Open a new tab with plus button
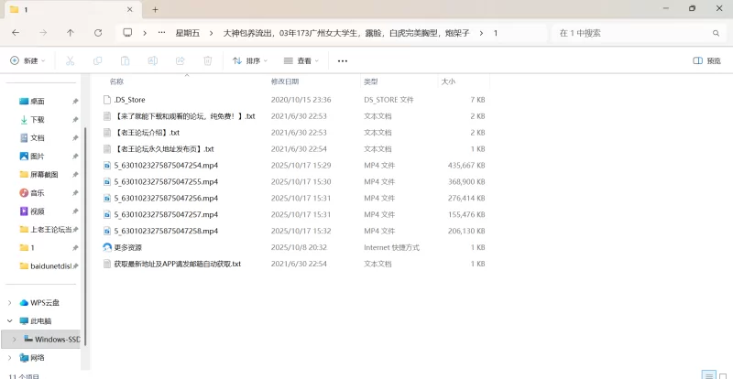 point(155,9)
